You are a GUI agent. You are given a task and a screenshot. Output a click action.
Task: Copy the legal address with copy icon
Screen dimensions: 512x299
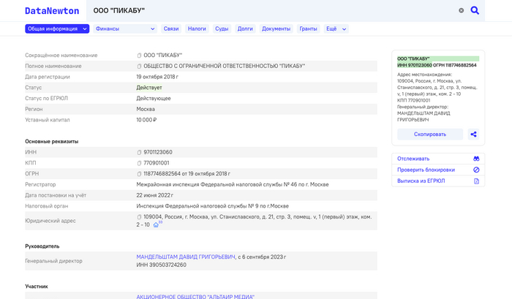pos(139,217)
